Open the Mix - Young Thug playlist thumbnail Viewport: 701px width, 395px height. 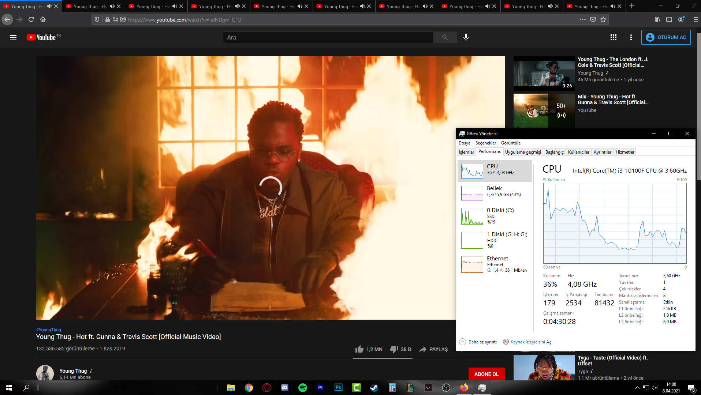(x=544, y=111)
